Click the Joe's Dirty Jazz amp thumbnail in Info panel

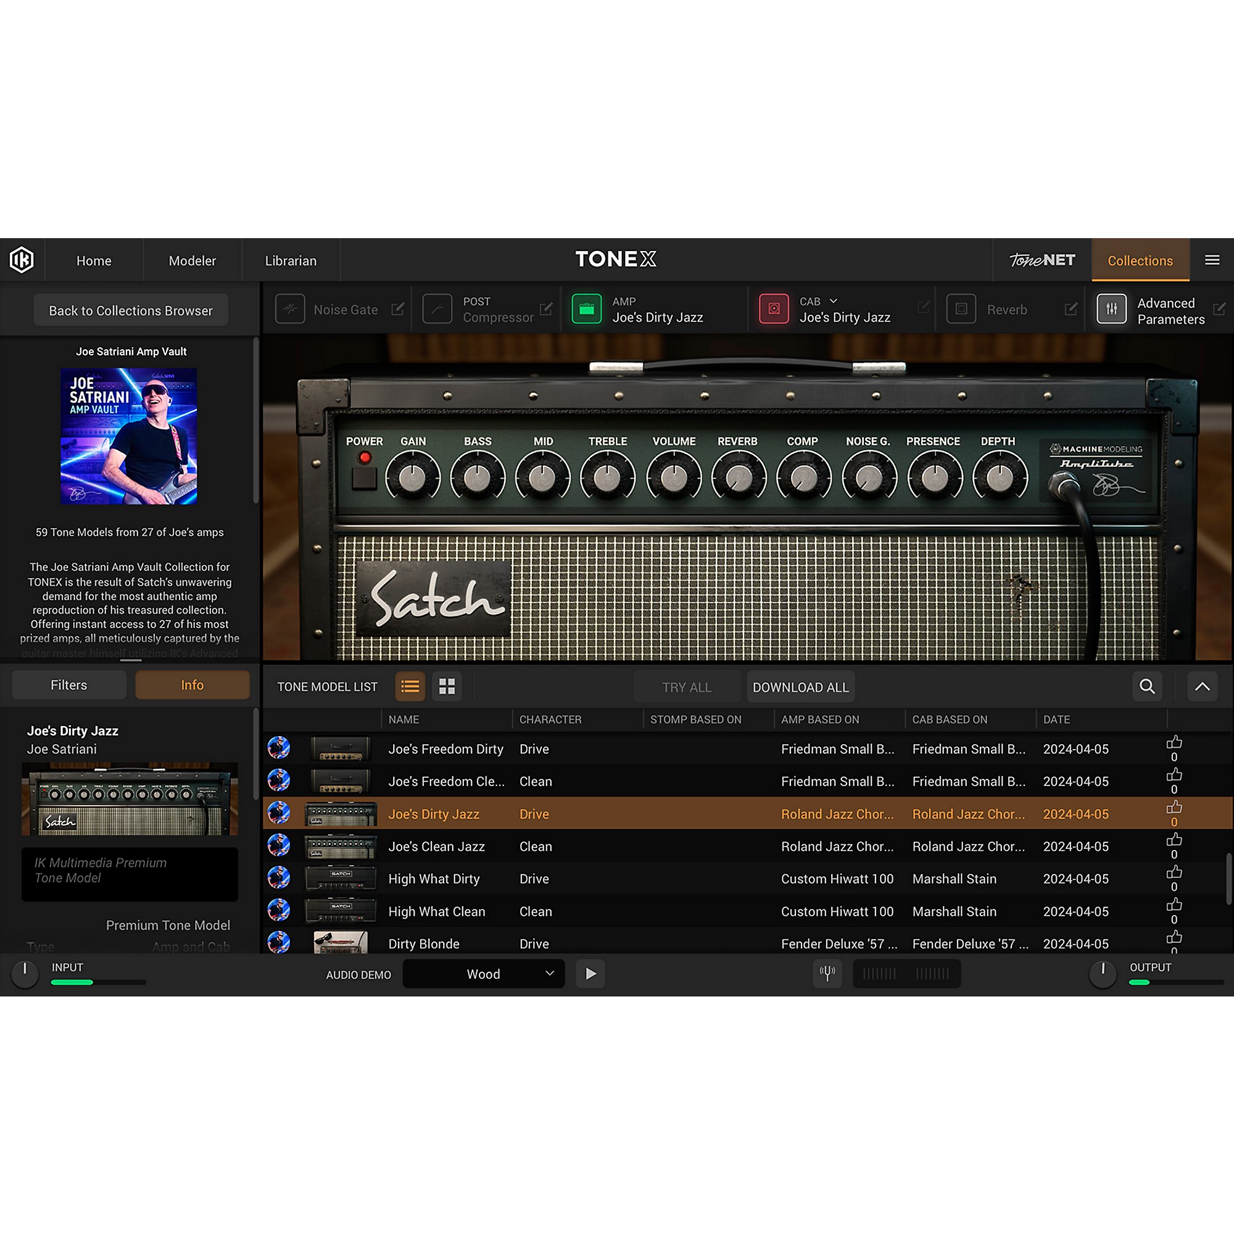click(130, 798)
